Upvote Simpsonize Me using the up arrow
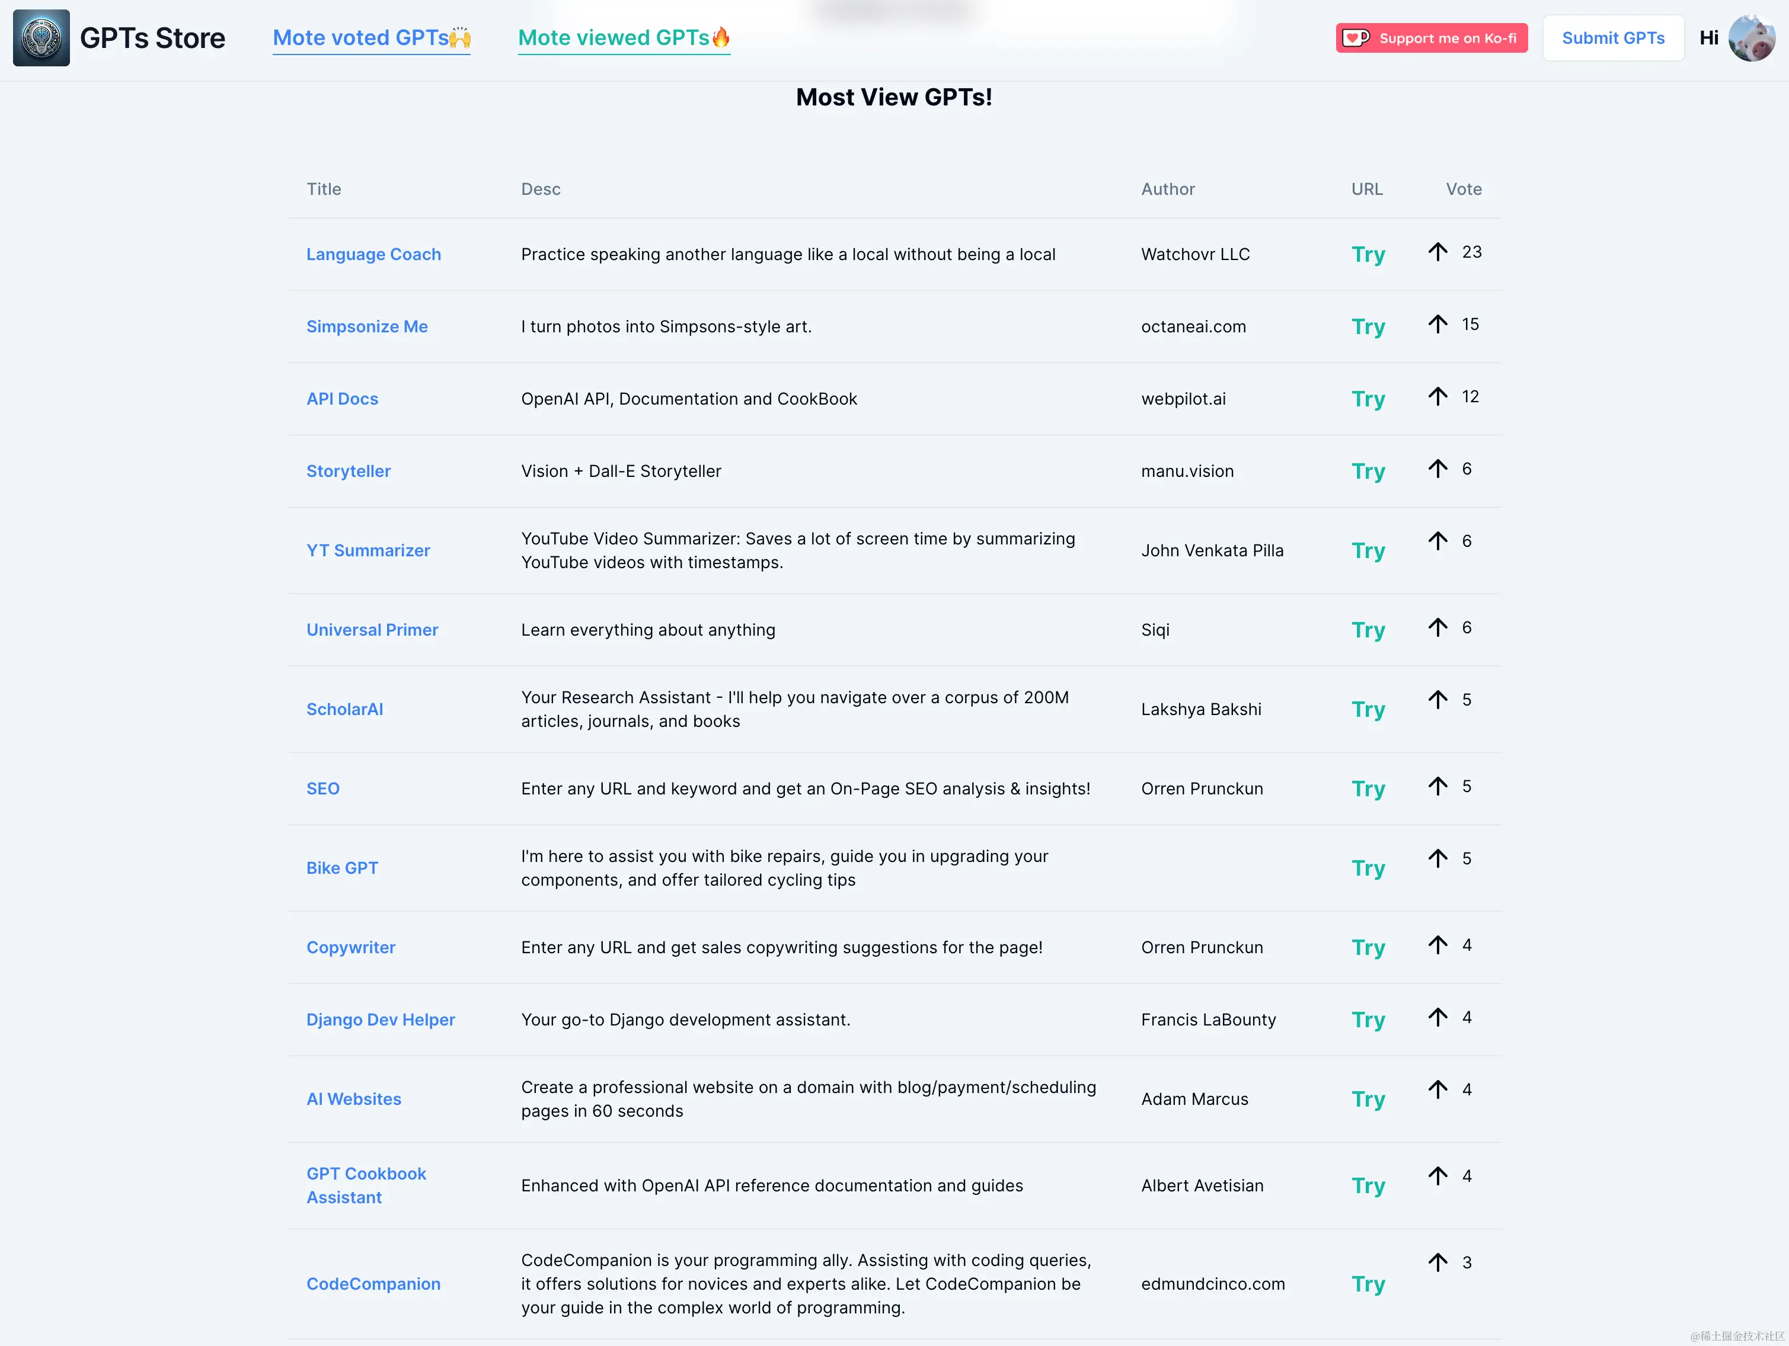This screenshot has width=1789, height=1346. click(x=1437, y=324)
